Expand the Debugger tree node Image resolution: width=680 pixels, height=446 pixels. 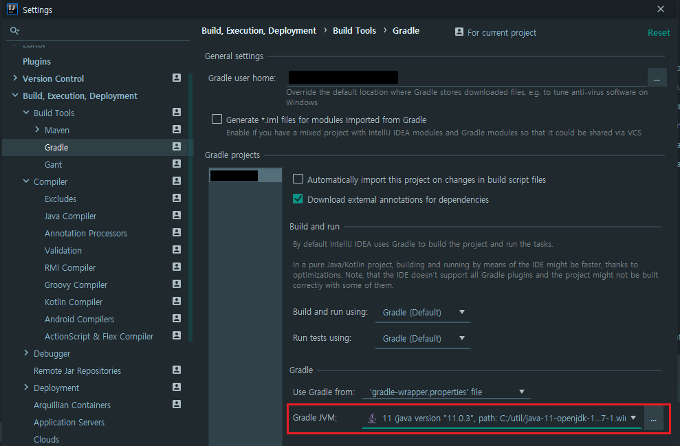click(26, 353)
